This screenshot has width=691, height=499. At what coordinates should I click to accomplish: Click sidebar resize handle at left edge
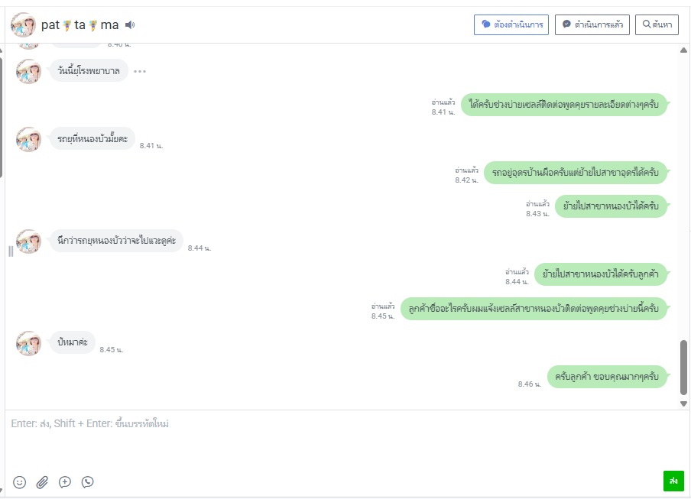coord(11,251)
